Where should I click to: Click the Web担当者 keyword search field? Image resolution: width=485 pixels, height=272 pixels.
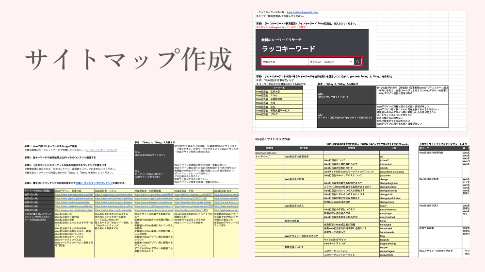(x=285, y=62)
